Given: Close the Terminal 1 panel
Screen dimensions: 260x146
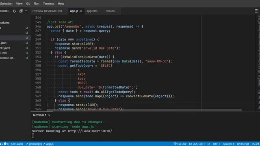Looking at the screenshot, I should [49, 115].
